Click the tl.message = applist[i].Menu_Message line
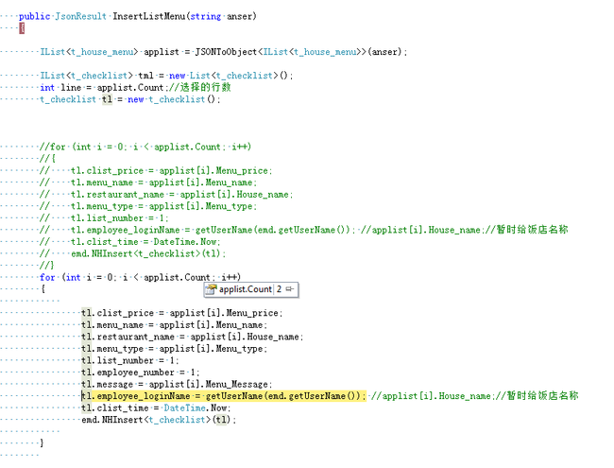Screen dimensions: 614x468 coord(177,385)
